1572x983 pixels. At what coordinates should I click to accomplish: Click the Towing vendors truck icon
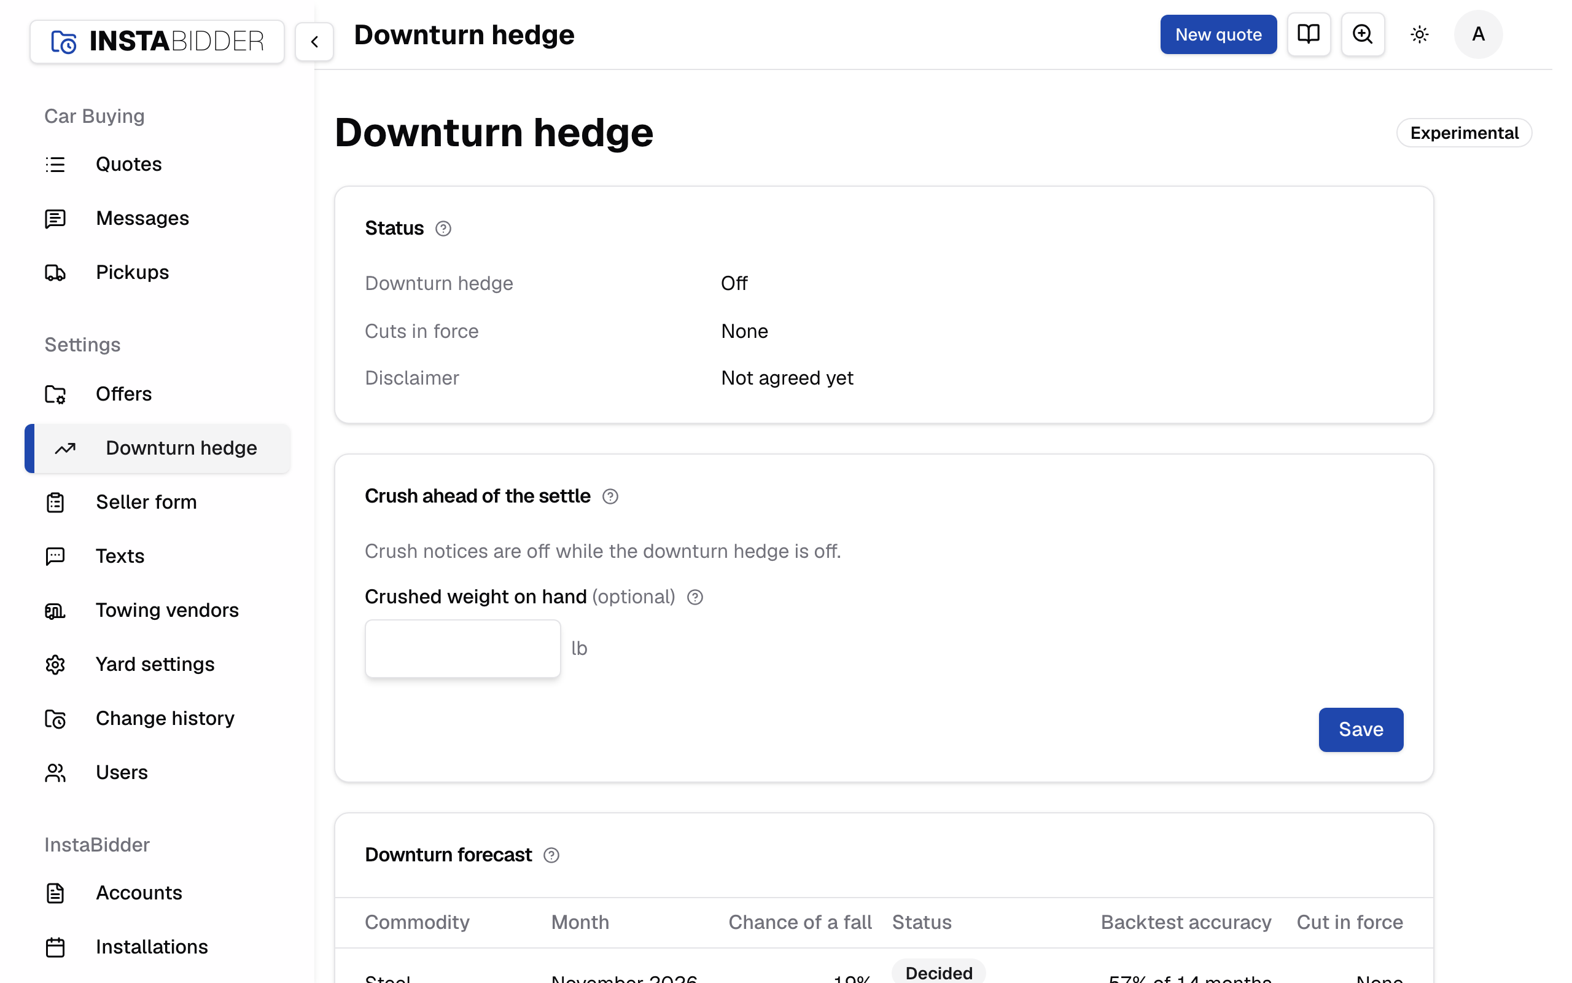55,611
